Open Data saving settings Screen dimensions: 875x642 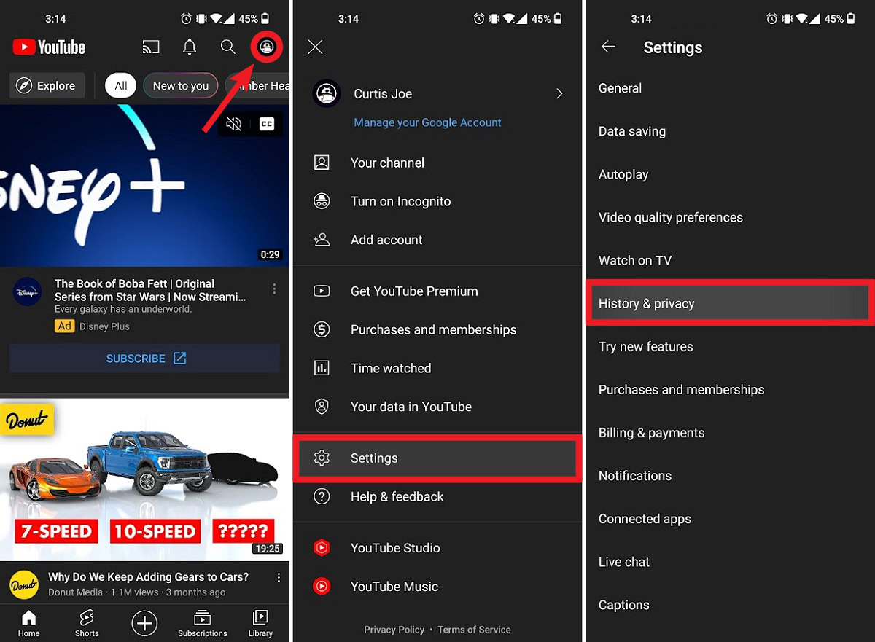click(731, 131)
